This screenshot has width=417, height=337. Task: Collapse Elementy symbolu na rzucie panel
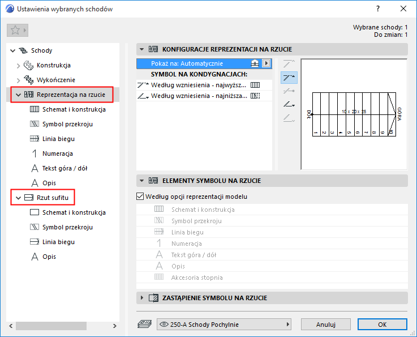[142, 181]
